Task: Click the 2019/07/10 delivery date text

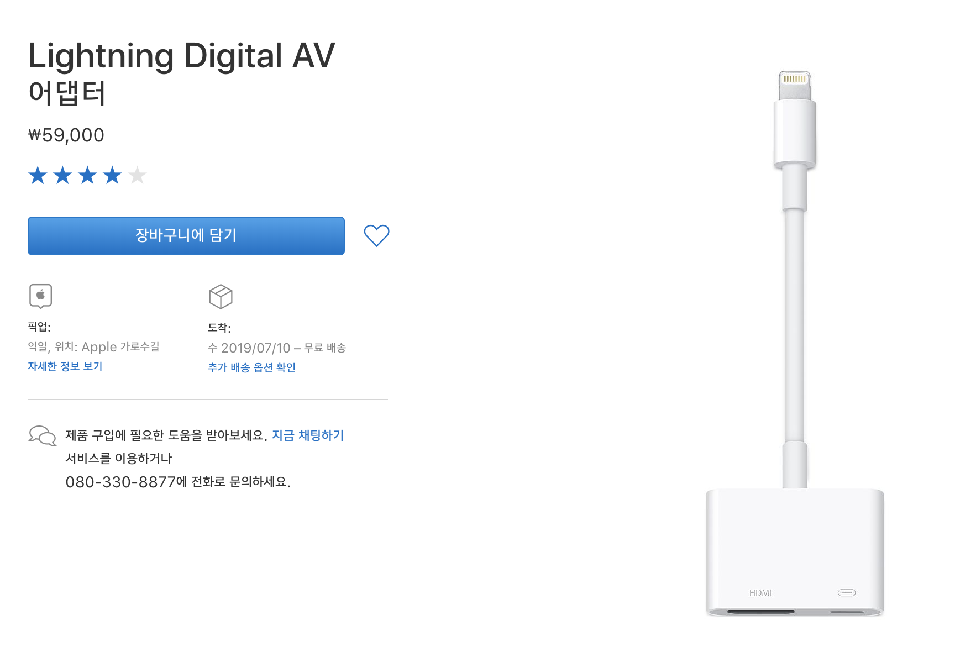Action: [255, 348]
